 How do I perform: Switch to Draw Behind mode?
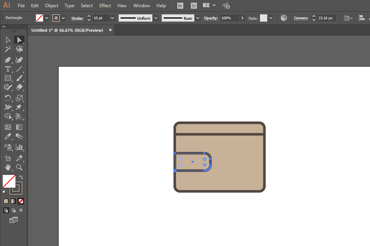(x=14, y=210)
